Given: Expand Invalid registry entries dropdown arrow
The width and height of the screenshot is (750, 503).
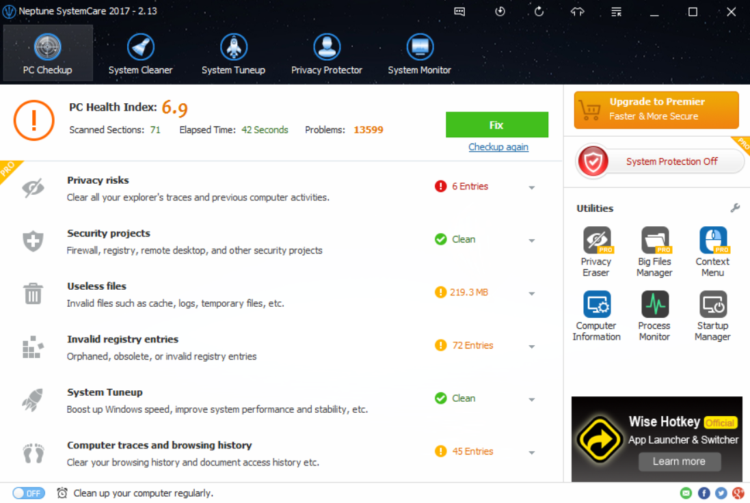Looking at the screenshot, I should point(532,346).
